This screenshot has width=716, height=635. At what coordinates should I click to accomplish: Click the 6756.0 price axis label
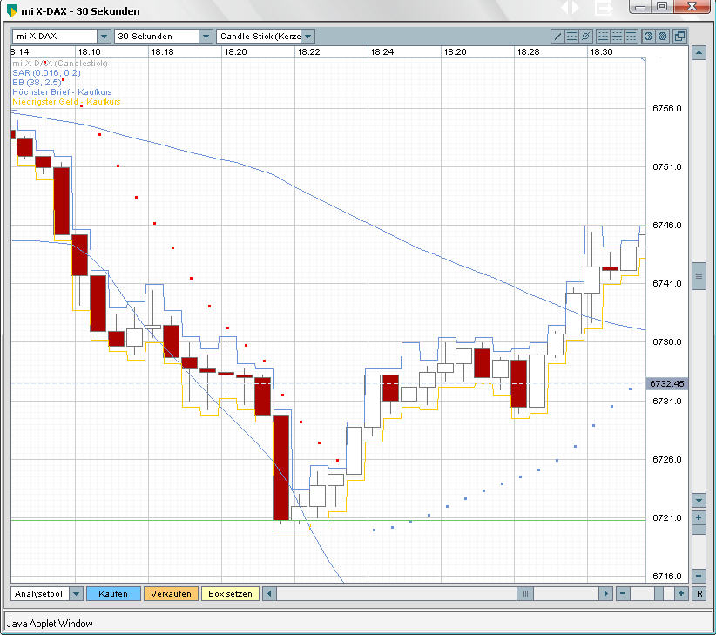(x=666, y=108)
